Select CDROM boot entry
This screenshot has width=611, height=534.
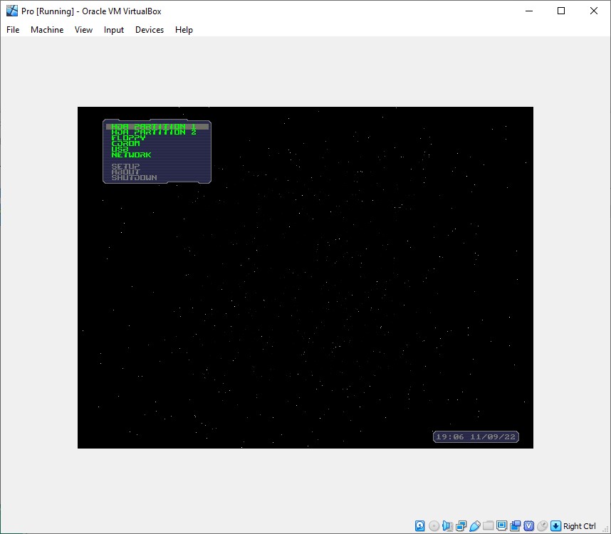[125, 143]
